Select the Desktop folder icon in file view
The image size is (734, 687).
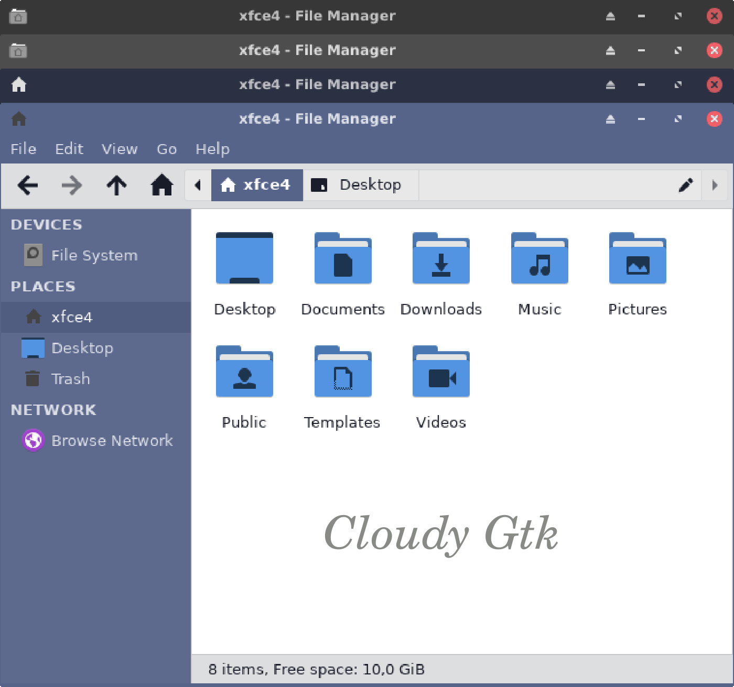[x=244, y=258]
